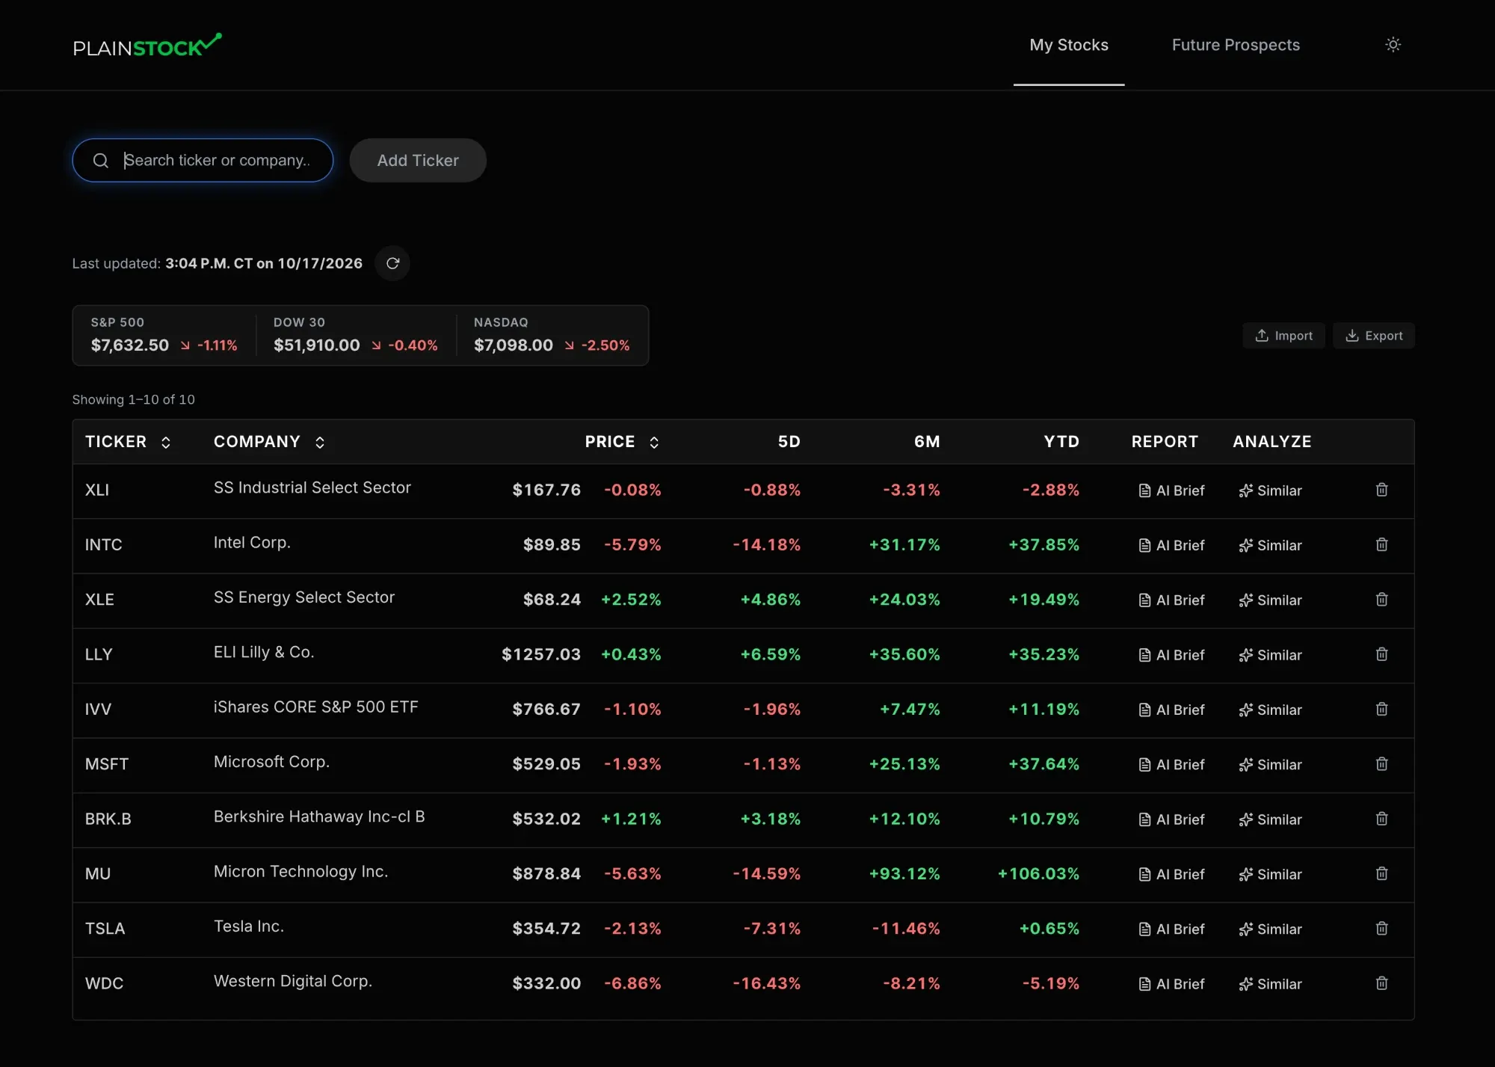The image size is (1495, 1067).
Task: Click the +106.03% YTD value
Action: (1038, 873)
